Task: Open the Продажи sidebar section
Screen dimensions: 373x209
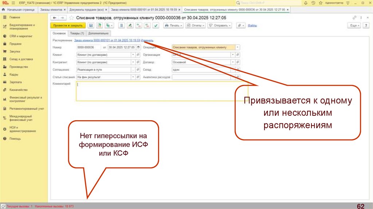Action: pos(15,44)
